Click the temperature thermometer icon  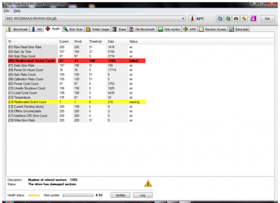click(x=192, y=18)
